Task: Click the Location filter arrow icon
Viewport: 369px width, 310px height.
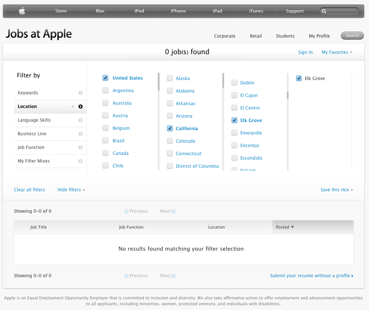Action: click(x=80, y=107)
